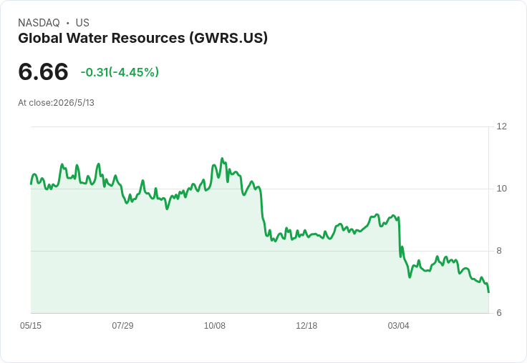Click the 12/18 x-axis date label
This screenshot has width=527, height=363.
pos(306,325)
